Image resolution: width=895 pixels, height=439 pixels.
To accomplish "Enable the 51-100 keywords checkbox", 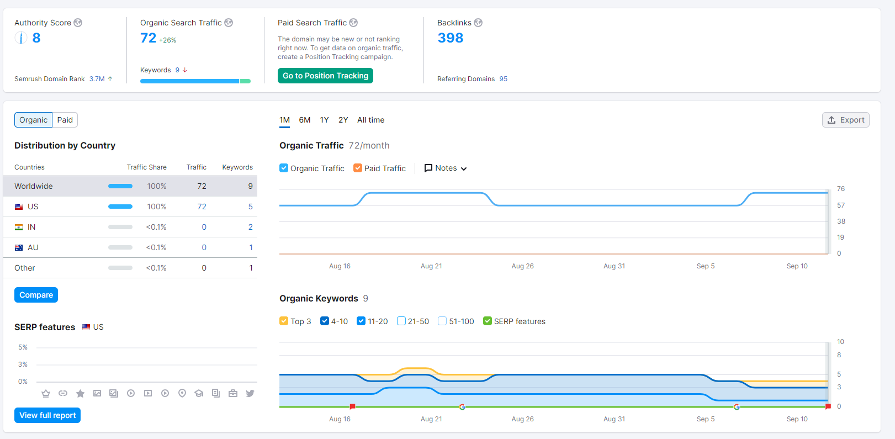I will 442,321.
